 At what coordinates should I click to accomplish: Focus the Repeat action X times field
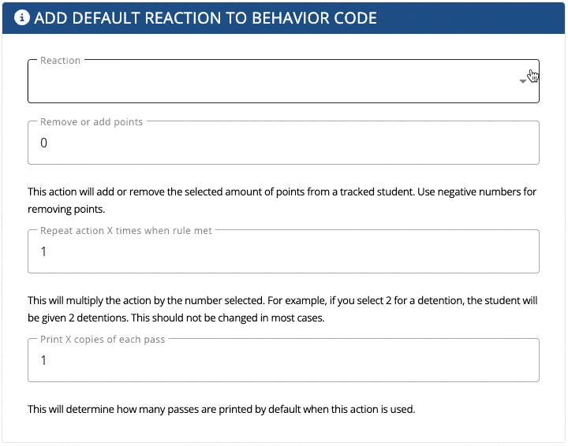click(283, 251)
